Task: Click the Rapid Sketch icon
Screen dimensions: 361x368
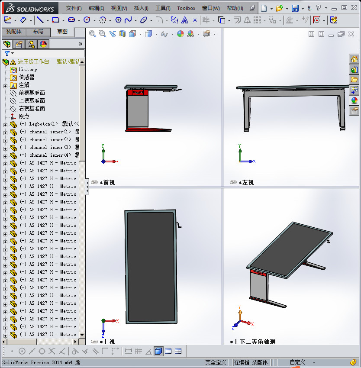Action: tap(333, 20)
